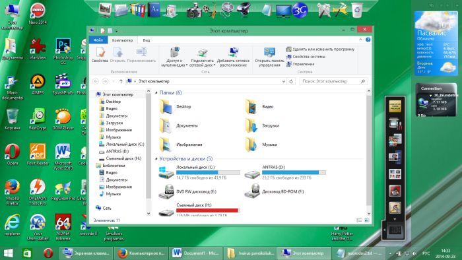Viewport: 462px width, 260px height.
Task: Open Открыть панель управления
Action: click(x=269, y=57)
